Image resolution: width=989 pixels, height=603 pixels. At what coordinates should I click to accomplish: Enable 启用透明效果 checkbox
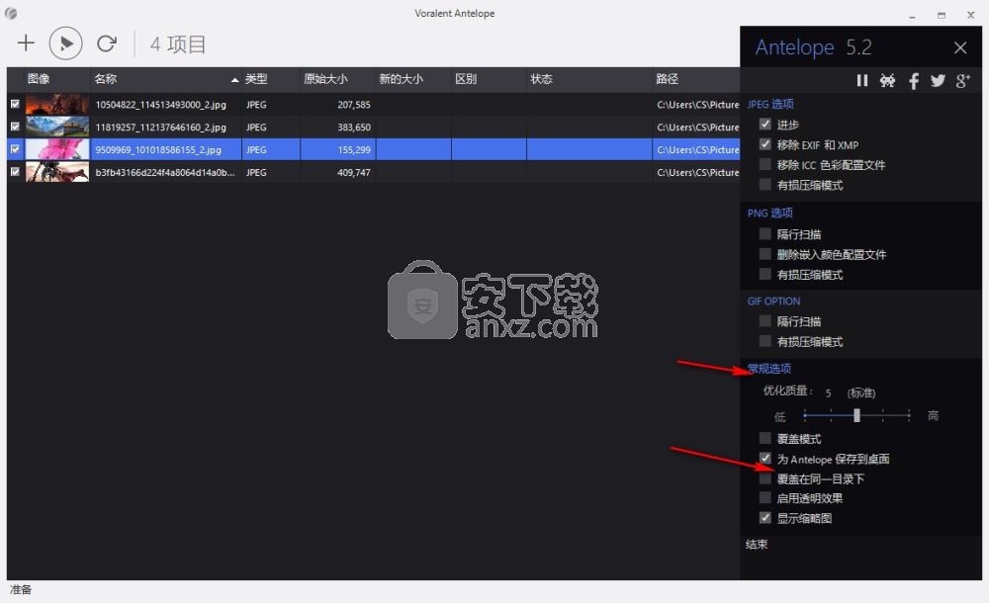coord(765,497)
